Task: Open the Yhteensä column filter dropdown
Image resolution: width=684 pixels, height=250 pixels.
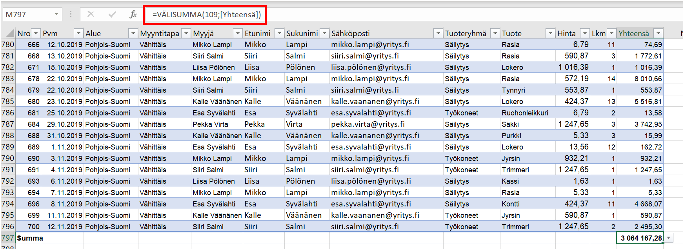Action: 659,33
